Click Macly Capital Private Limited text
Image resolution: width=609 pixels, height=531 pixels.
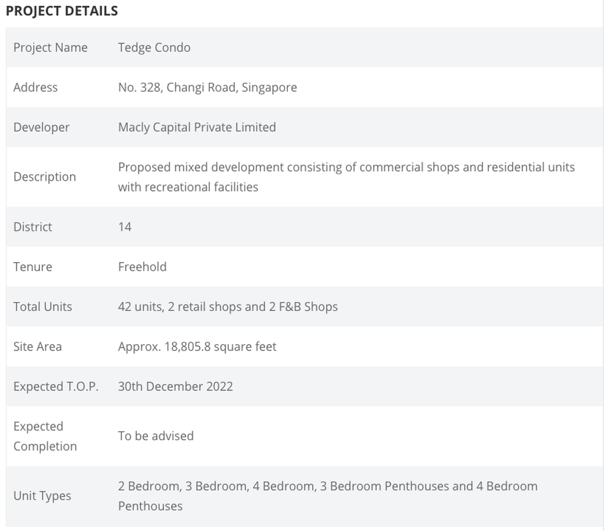(197, 127)
